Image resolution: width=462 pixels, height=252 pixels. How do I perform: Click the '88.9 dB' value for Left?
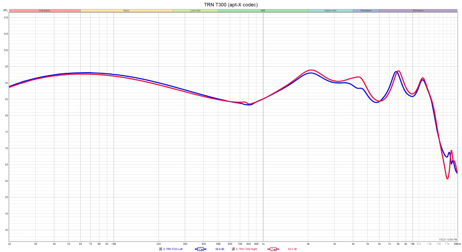click(x=220, y=249)
